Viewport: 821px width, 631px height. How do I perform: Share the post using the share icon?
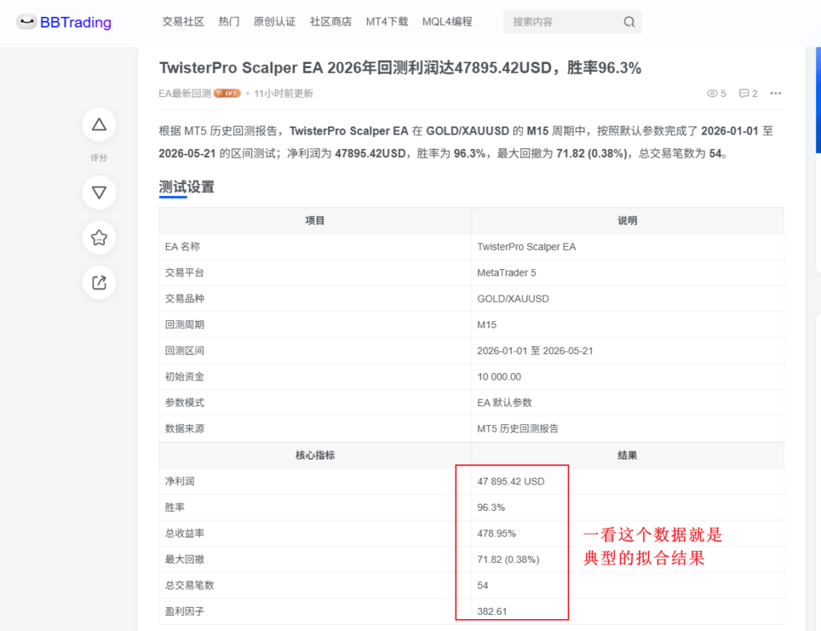click(x=99, y=283)
